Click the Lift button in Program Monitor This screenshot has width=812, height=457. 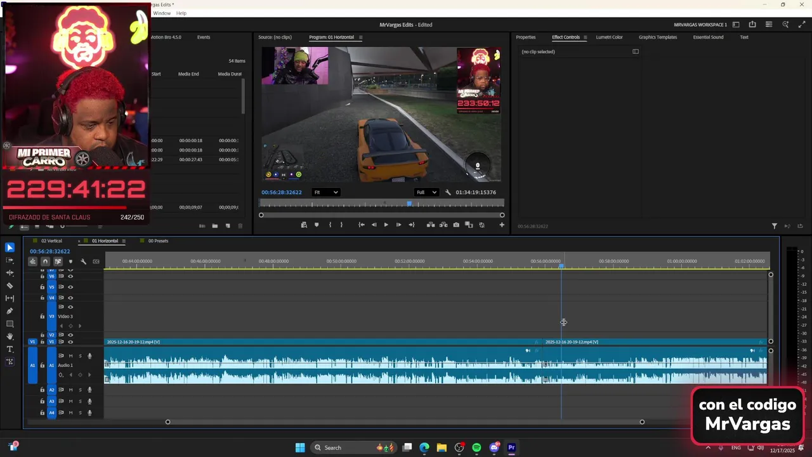click(x=431, y=225)
